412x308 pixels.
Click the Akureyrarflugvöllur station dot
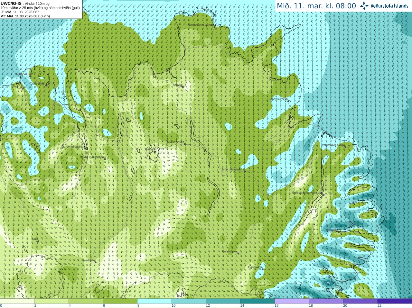point(86,149)
